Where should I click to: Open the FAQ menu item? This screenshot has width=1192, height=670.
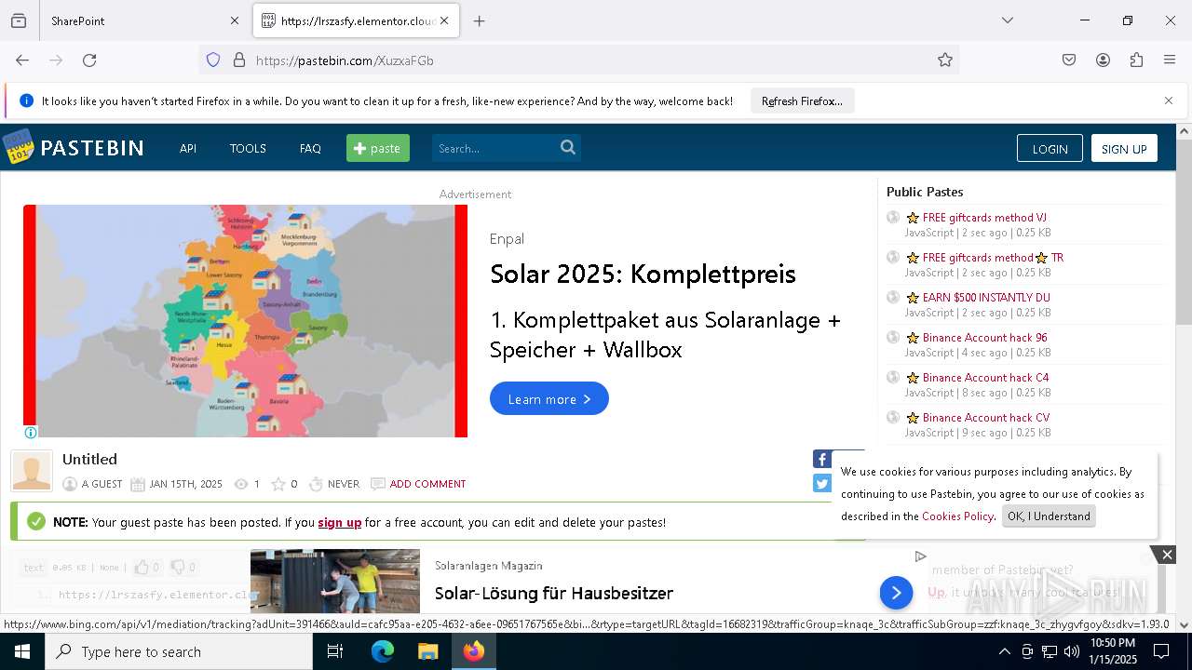(310, 148)
